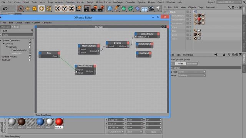
Task: Click the Attribute Manager back arrow
Action: 216,54
